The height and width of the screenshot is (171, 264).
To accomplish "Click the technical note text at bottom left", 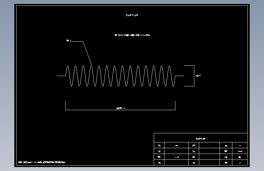I will (x=42, y=162).
